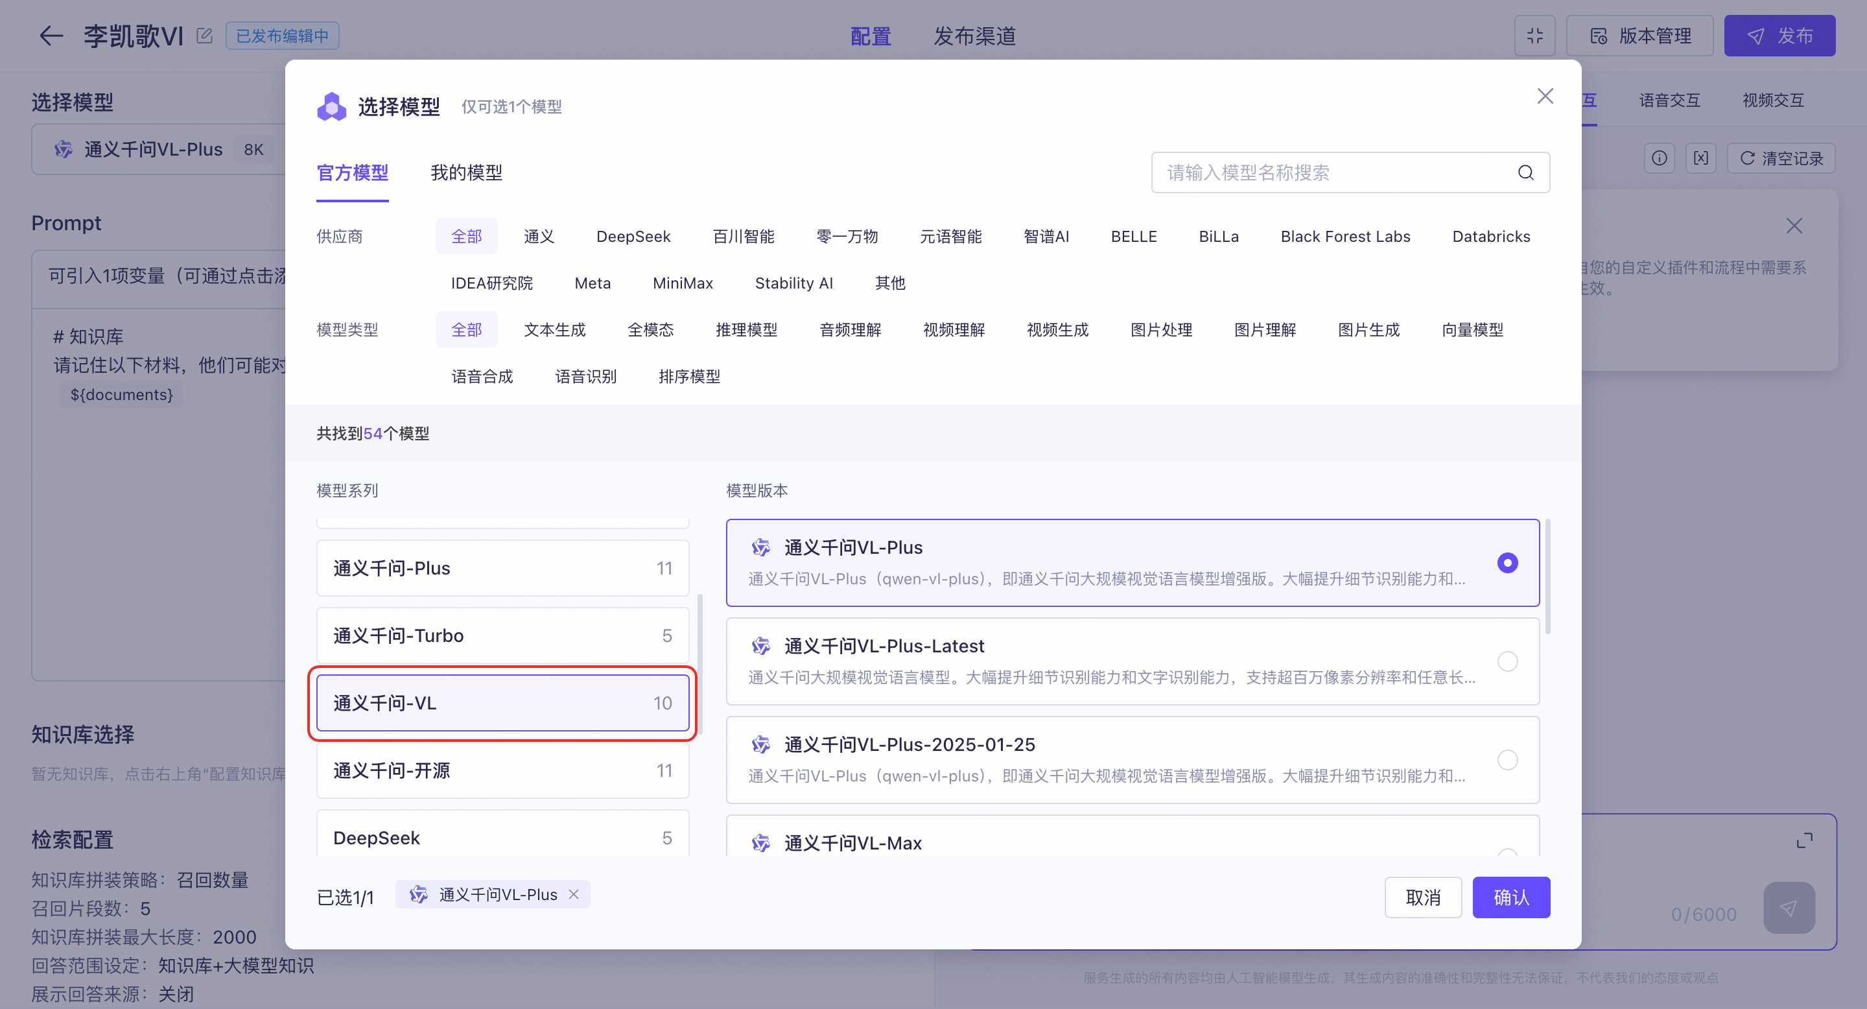Select the 通义千问VL-Plus radio button

pos(1507,562)
